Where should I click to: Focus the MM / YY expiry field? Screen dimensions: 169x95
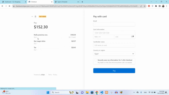tap(104, 37)
